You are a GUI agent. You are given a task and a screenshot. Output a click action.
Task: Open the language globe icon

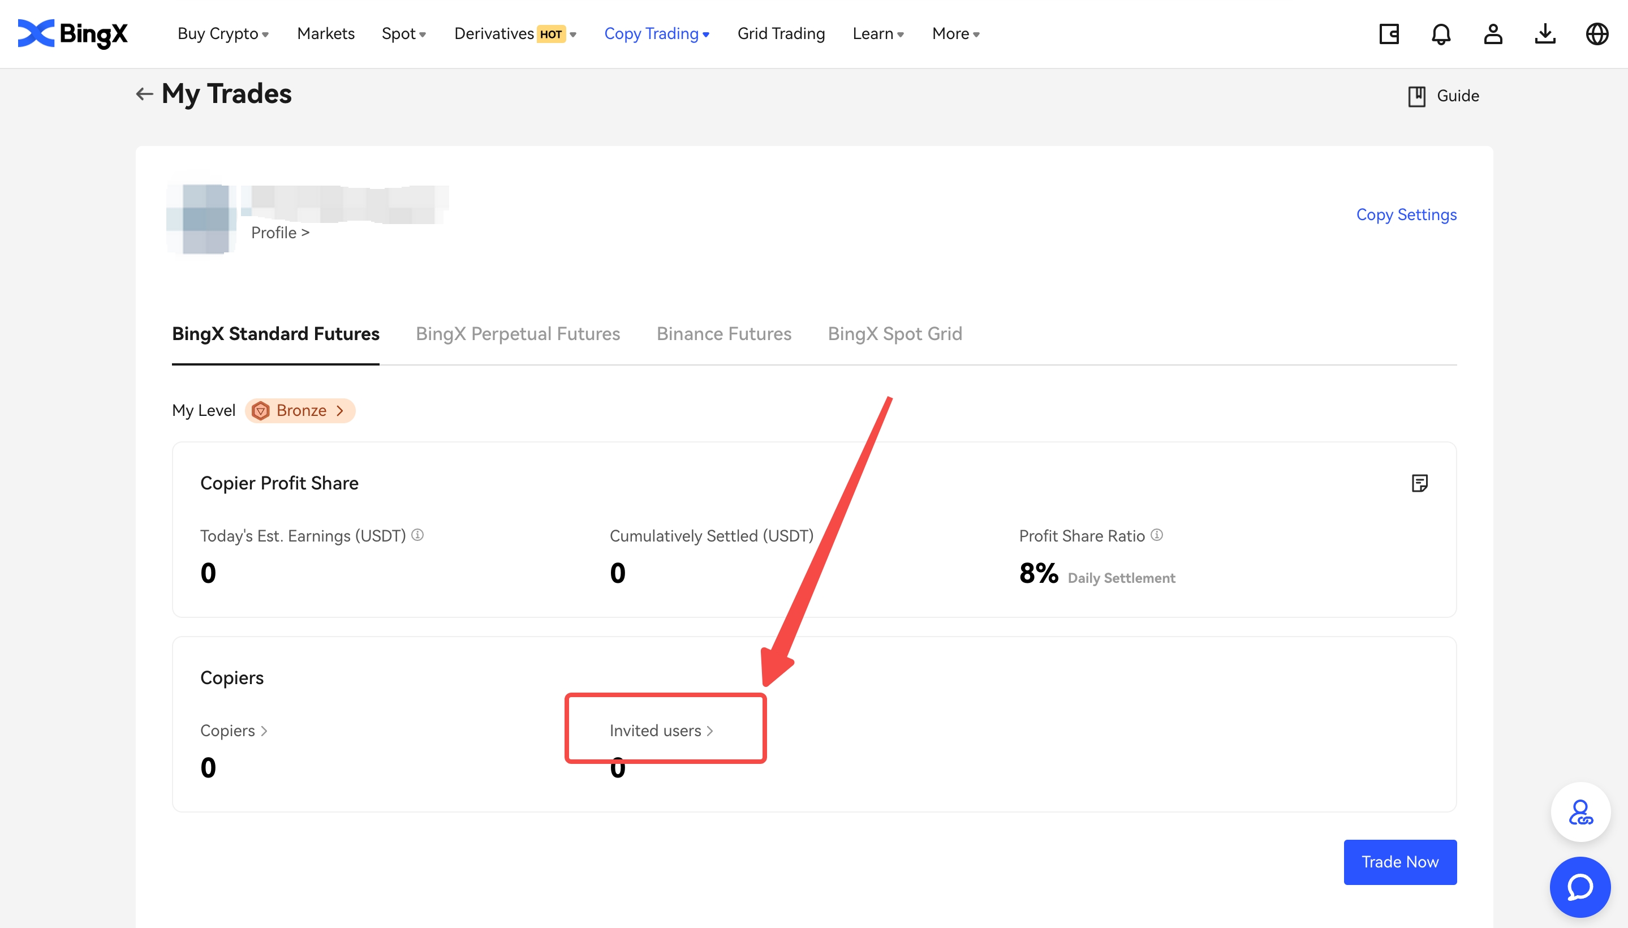click(x=1597, y=34)
